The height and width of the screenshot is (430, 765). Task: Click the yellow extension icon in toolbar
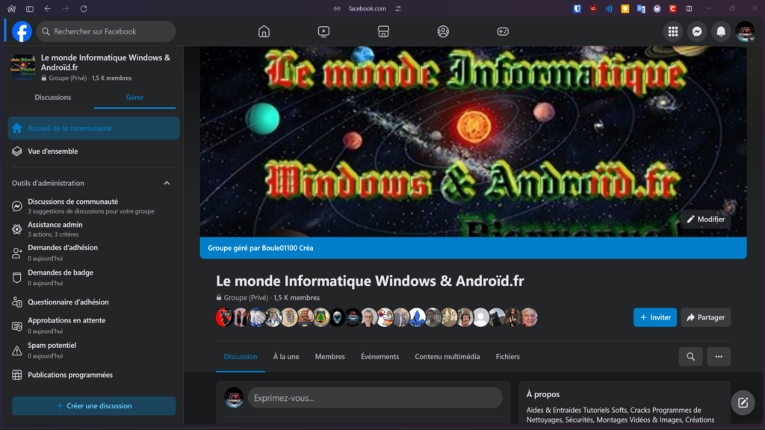(625, 9)
